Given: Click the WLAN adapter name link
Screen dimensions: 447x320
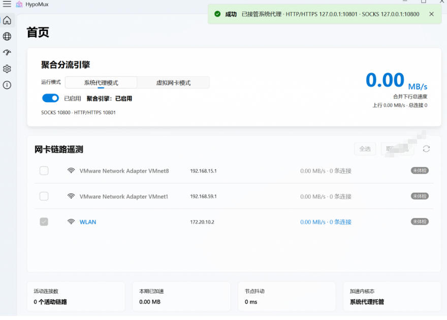Looking at the screenshot, I should click(88, 222).
